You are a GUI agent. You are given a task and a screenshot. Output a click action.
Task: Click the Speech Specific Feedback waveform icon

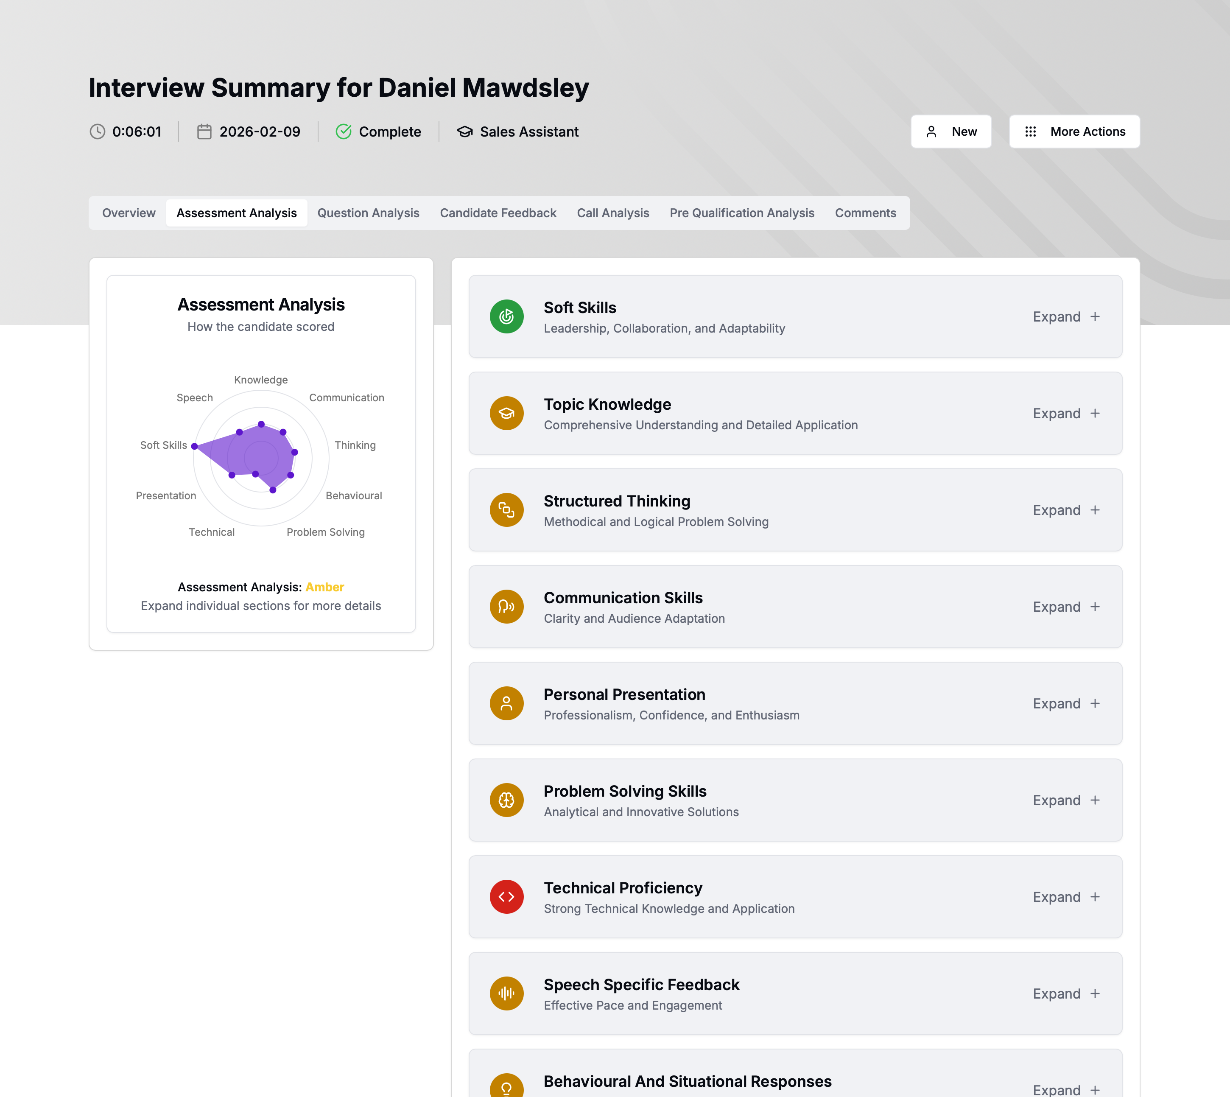click(x=506, y=993)
